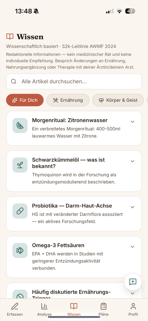Expand the Schwarzkümmelöl article chevron
The image size is (148, 321).
[x=132, y=161]
